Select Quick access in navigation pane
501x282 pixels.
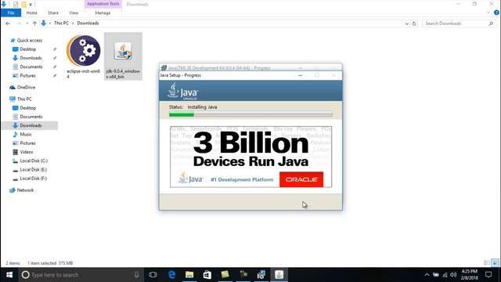[29, 40]
